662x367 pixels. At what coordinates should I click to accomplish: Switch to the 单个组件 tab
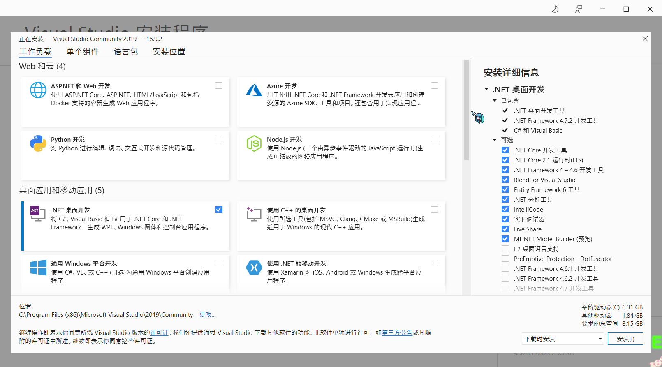click(x=83, y=51)
